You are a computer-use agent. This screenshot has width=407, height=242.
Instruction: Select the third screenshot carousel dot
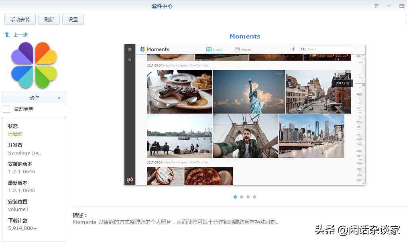pyautogui.click(x=248, y=197)
